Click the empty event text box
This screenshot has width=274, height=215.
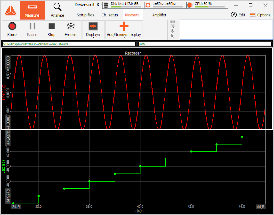[x=226, y=30]
